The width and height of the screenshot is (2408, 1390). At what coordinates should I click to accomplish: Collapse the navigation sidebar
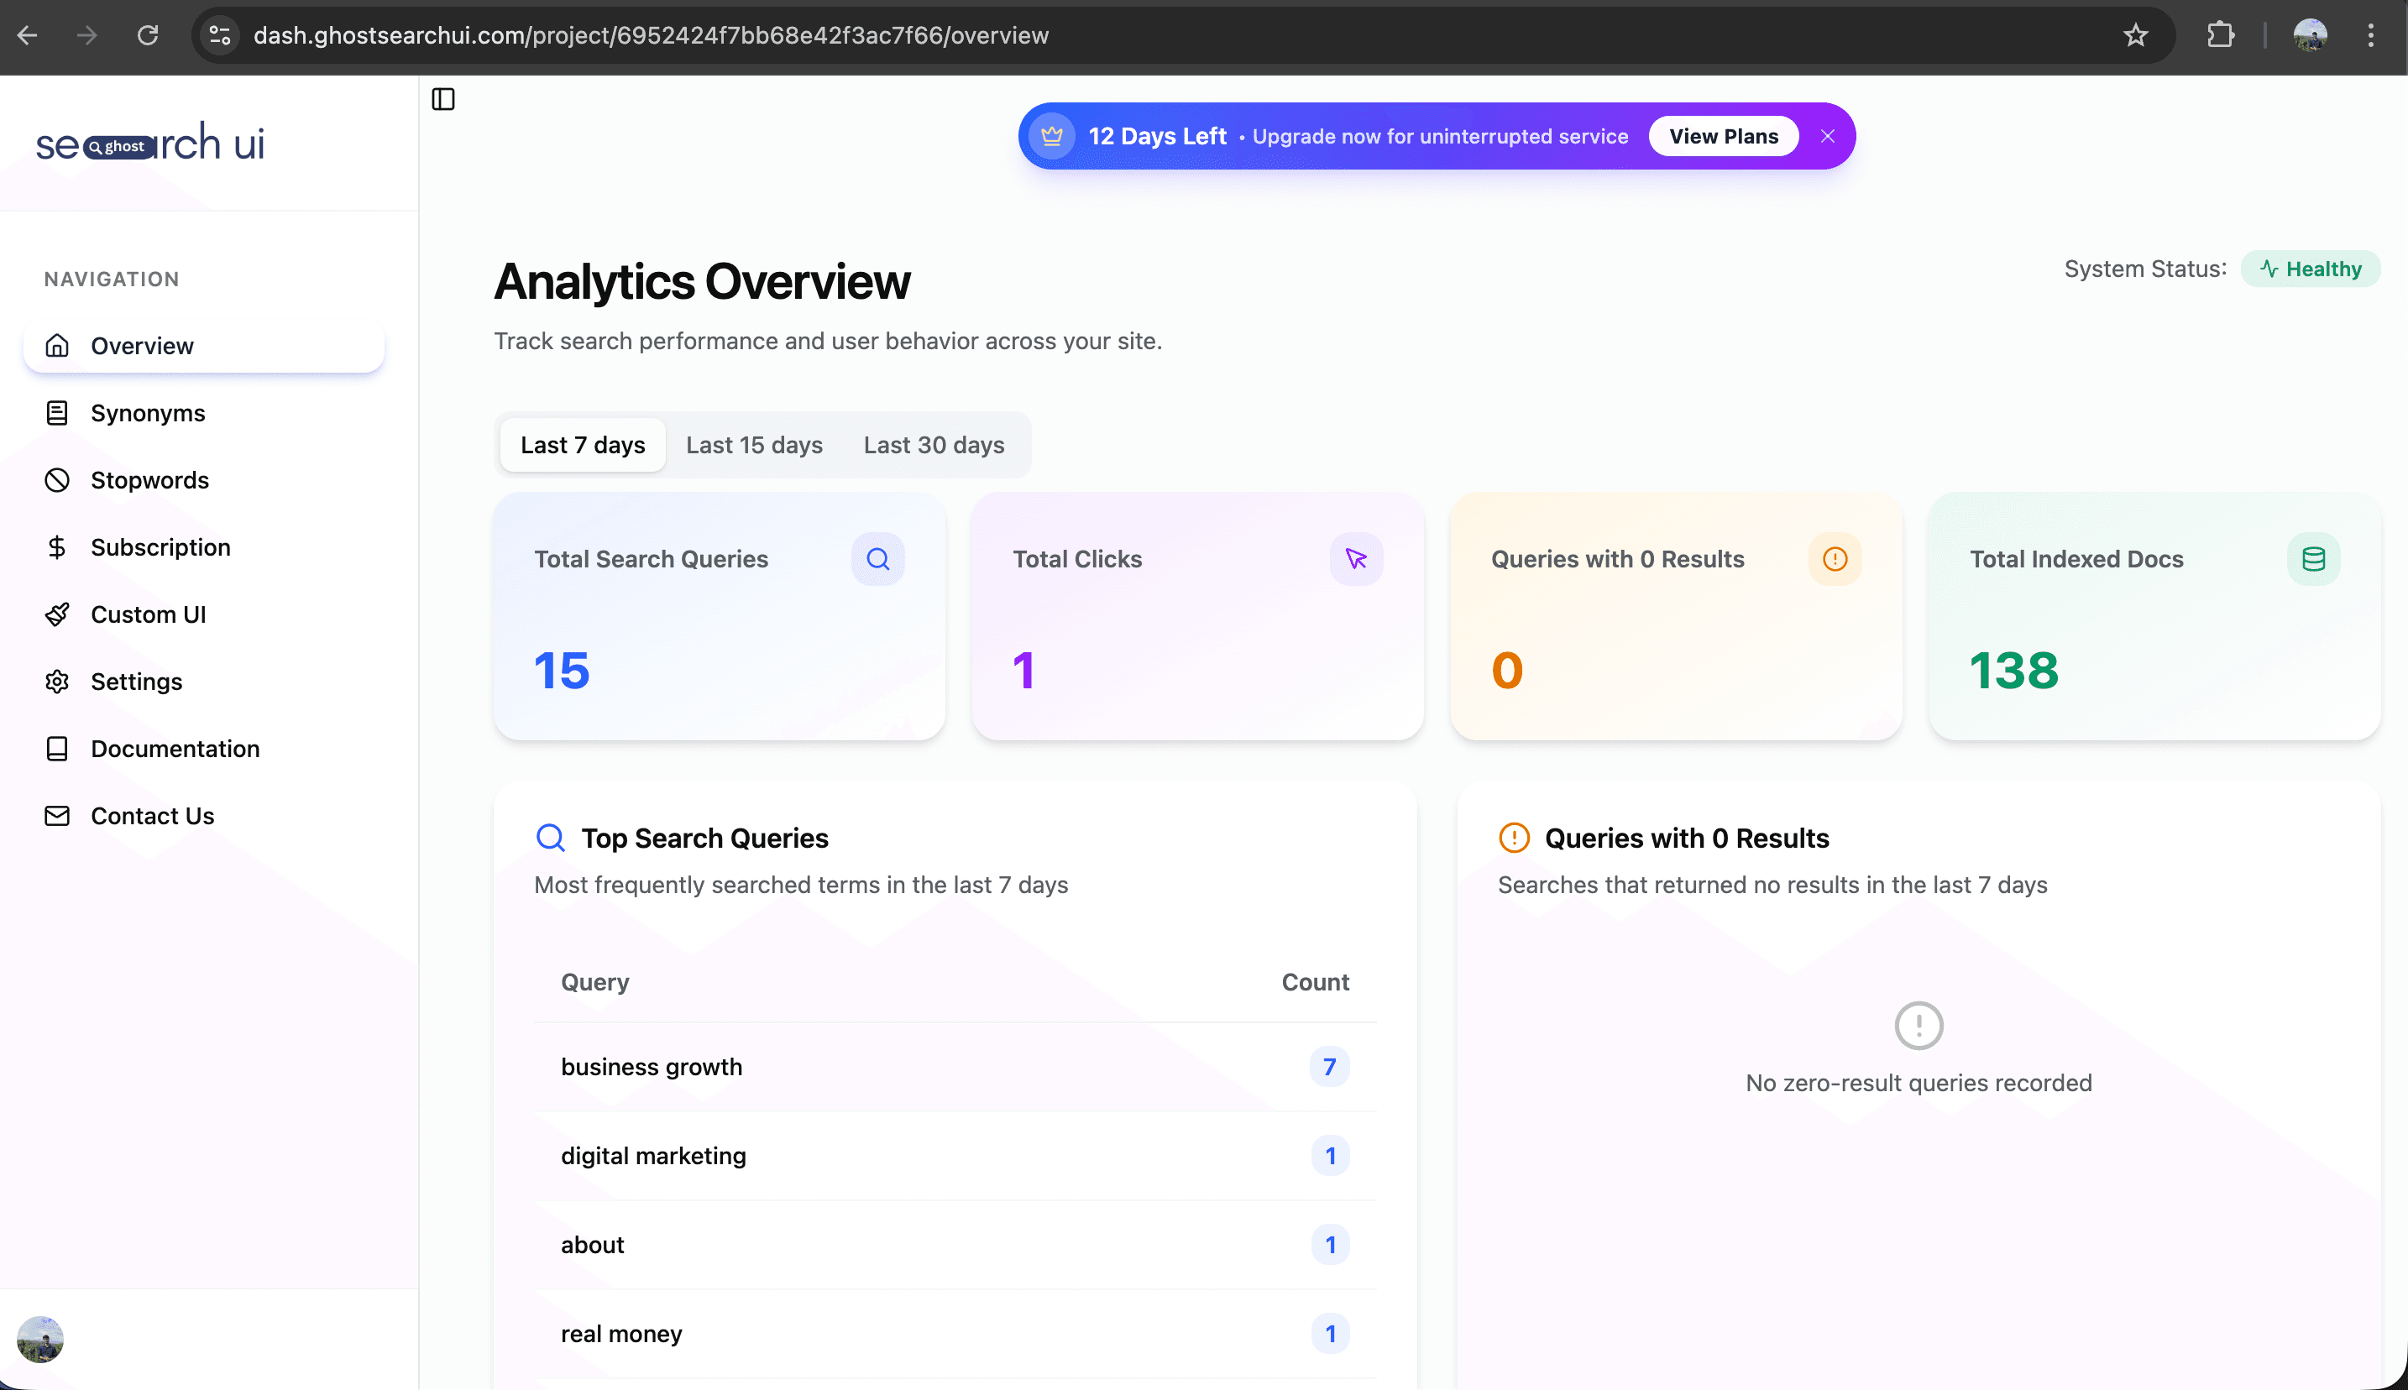[444, 98]
